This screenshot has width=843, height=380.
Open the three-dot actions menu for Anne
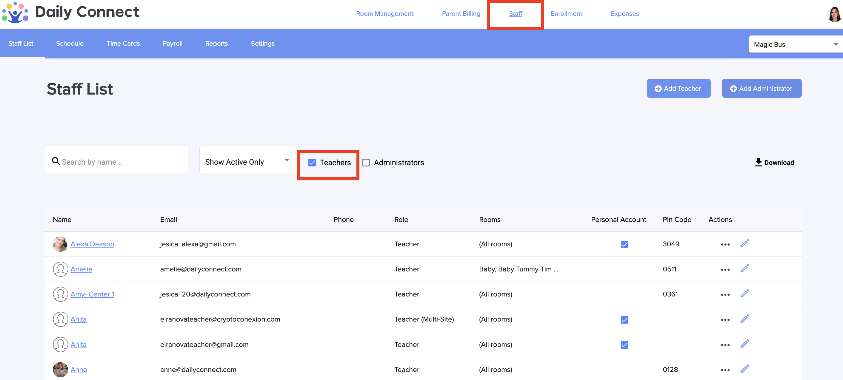pyautogui.click(x=725, y=370)
